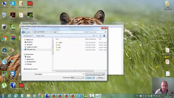The width and height of the screenshot is (174, 98).
Task: Select the Skype desktop shortcut
Action: tap(13, 5)
